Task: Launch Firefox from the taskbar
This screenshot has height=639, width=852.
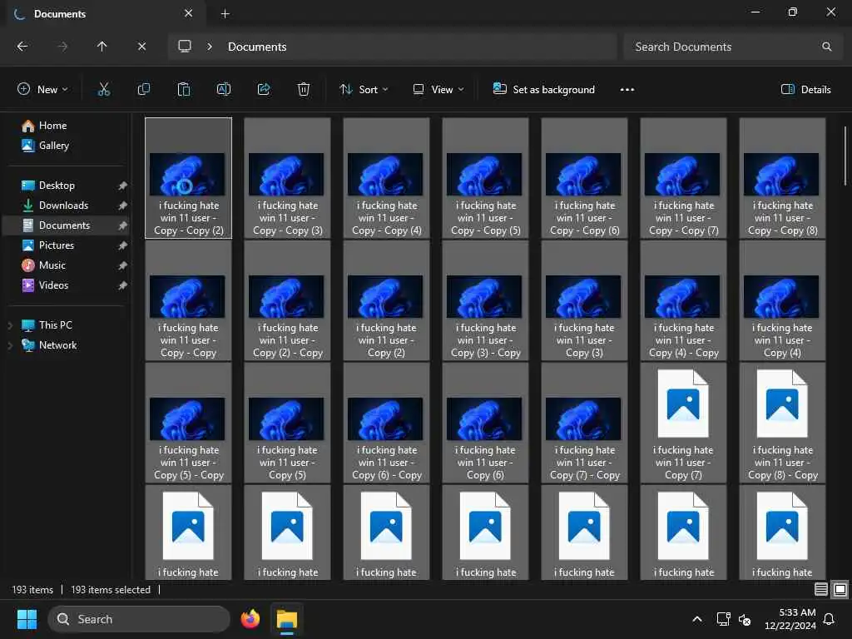Action: (x=250, y=619)
